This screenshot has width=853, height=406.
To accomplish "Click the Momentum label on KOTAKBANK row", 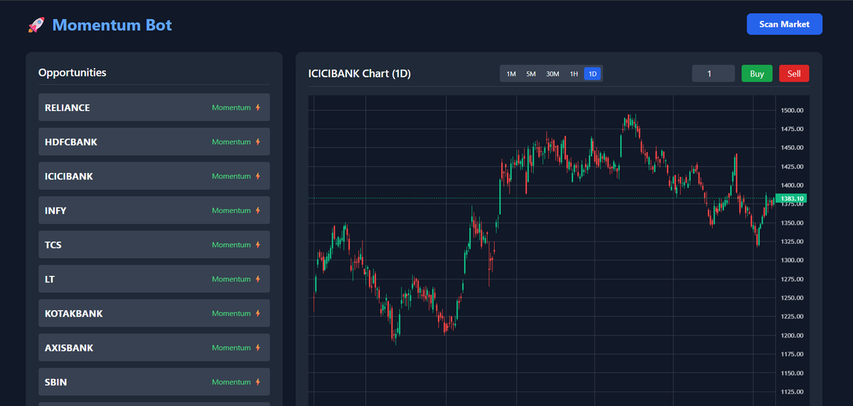I will point(231,313).
